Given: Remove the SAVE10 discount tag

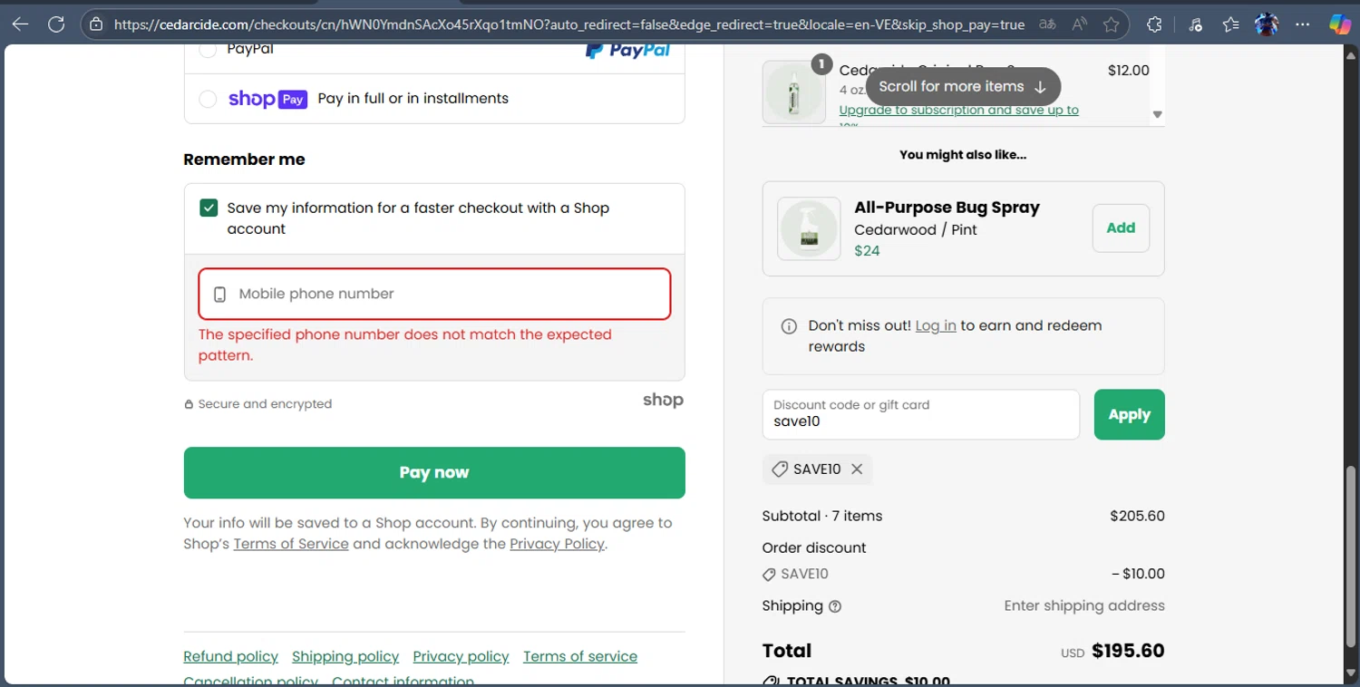Looking at the screenshot, I should (x=857, y=469).
